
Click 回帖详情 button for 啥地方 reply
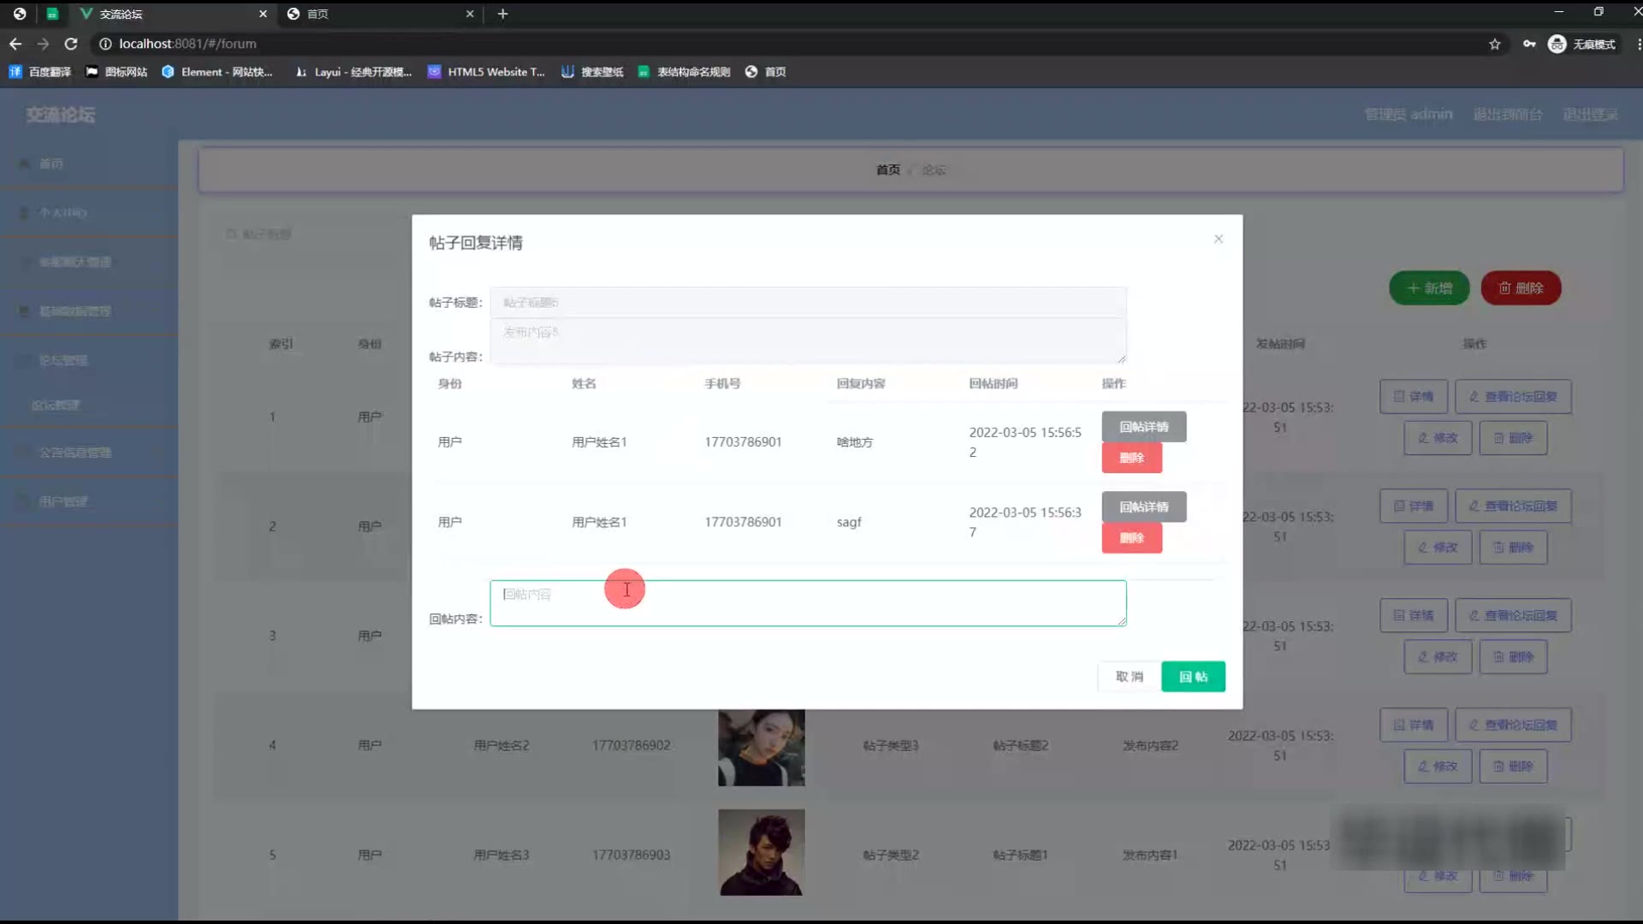click(1143, 427)
